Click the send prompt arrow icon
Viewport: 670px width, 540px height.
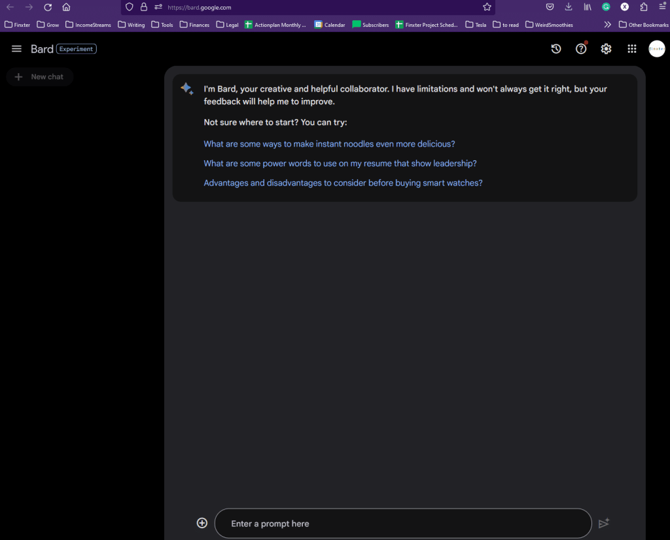tap(604, 523)
